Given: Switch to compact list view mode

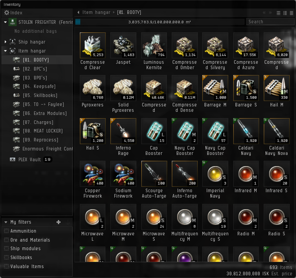Looking at the screenshot, I should (x=292, y=13).
